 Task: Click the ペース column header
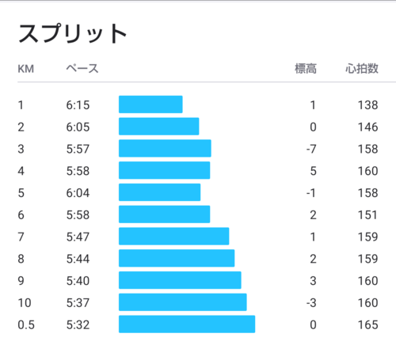click(x=82, y=69)
